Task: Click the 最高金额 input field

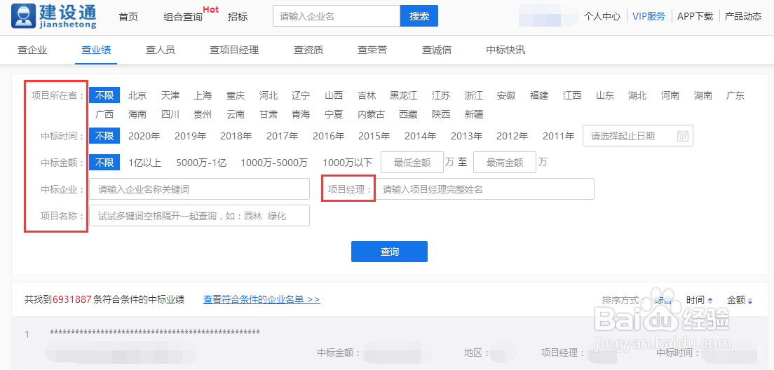Action: point(505,163)
